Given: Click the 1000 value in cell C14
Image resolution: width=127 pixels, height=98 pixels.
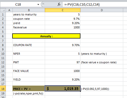Looking at the screenshot, I should point(63,71).
